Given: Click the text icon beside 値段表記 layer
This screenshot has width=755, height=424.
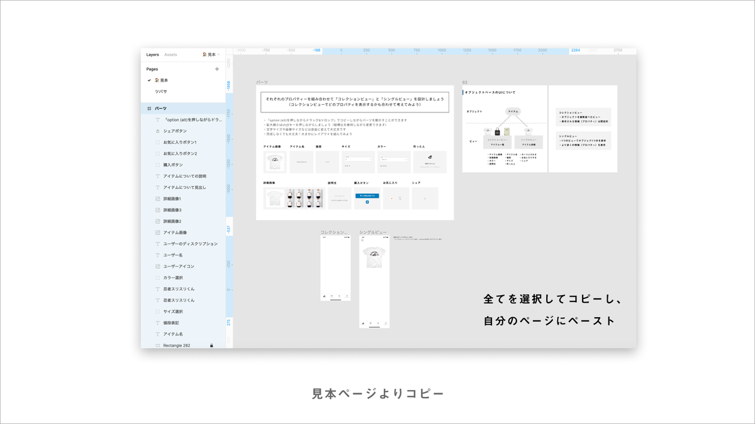Looking at the screenshot, I should (157, 322).
